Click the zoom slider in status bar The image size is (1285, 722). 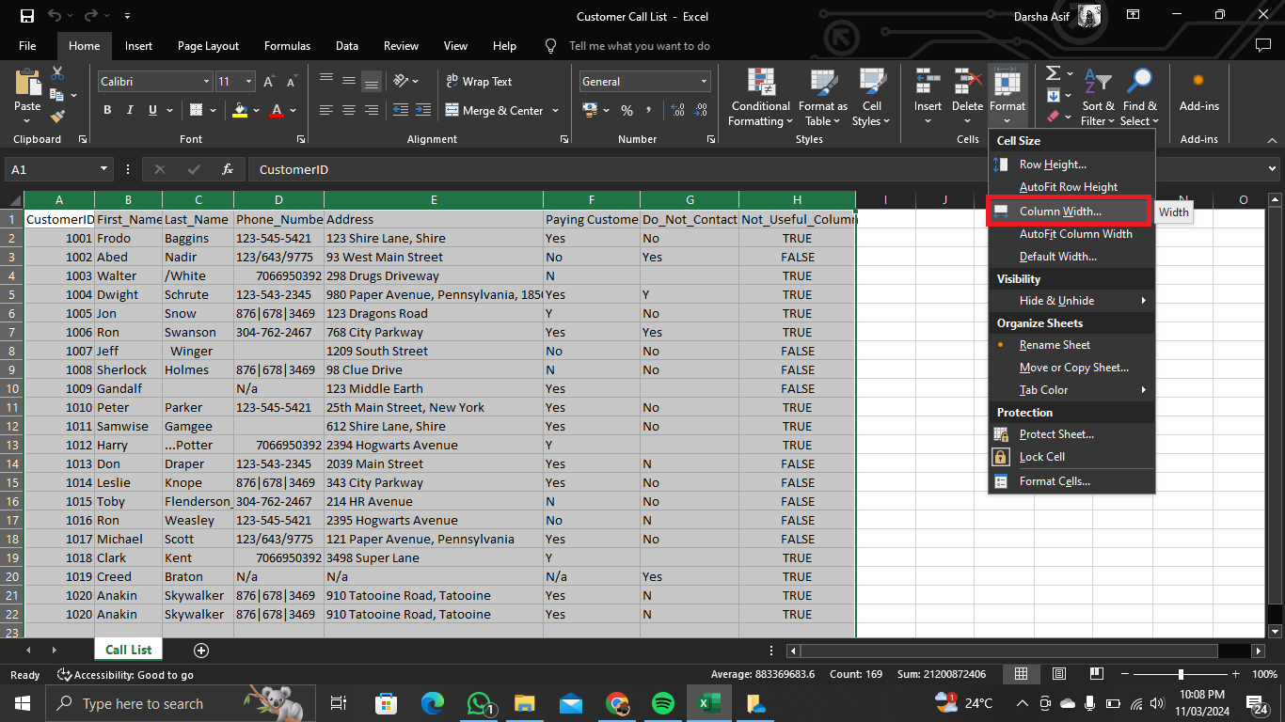click(x=1181, y=675)
